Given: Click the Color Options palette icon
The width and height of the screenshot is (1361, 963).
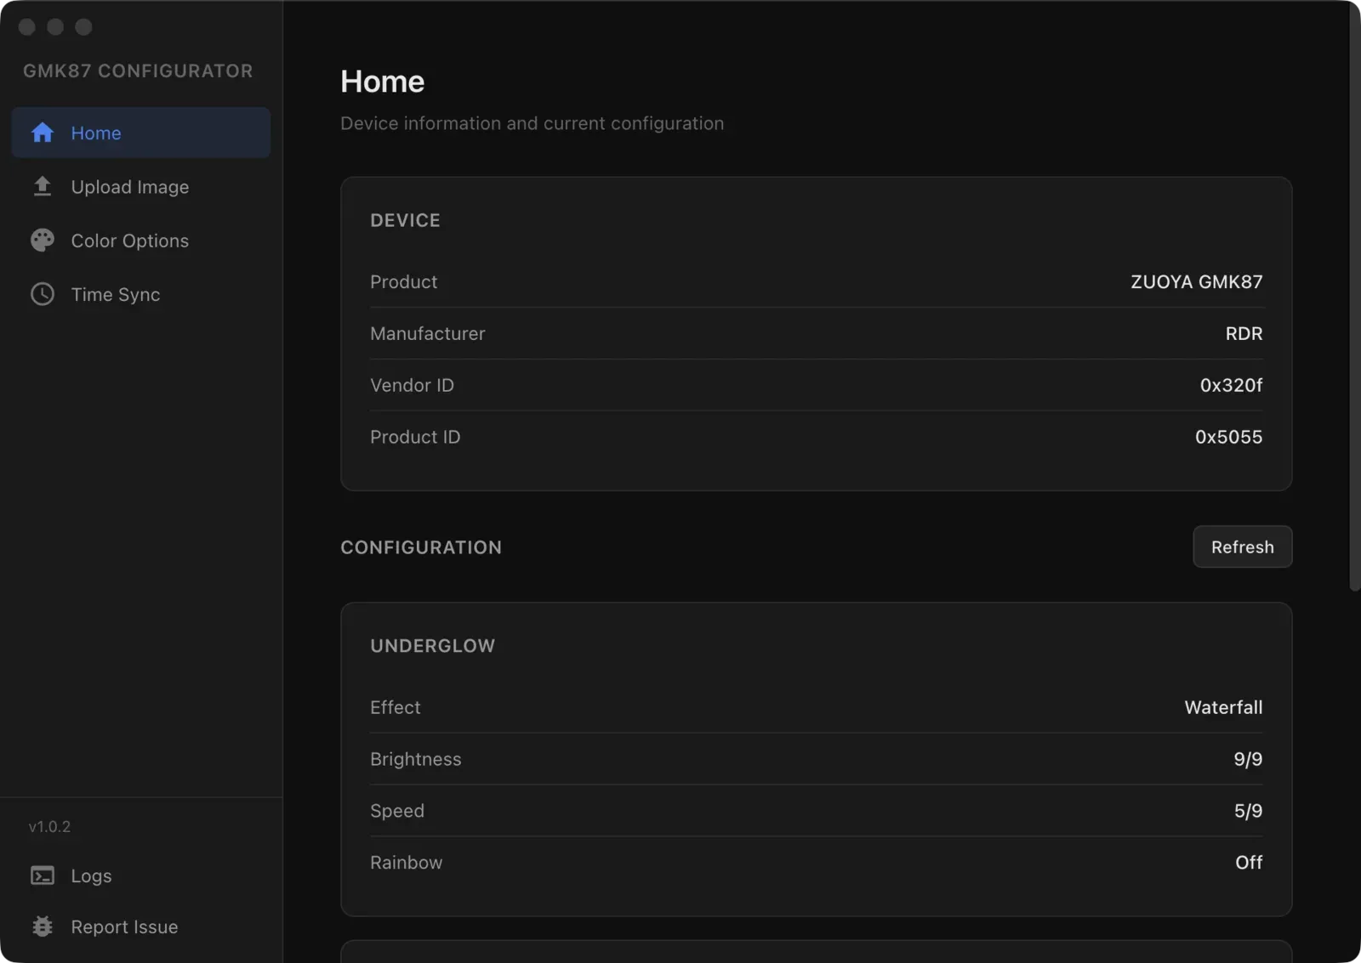Looking at the screenshot, I should point(43,241).
